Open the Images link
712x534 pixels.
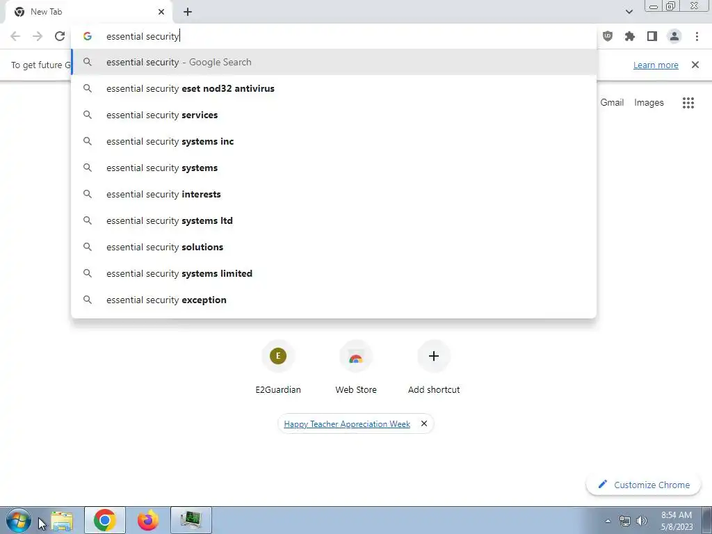pyautogui.click(x=649, y=103)
